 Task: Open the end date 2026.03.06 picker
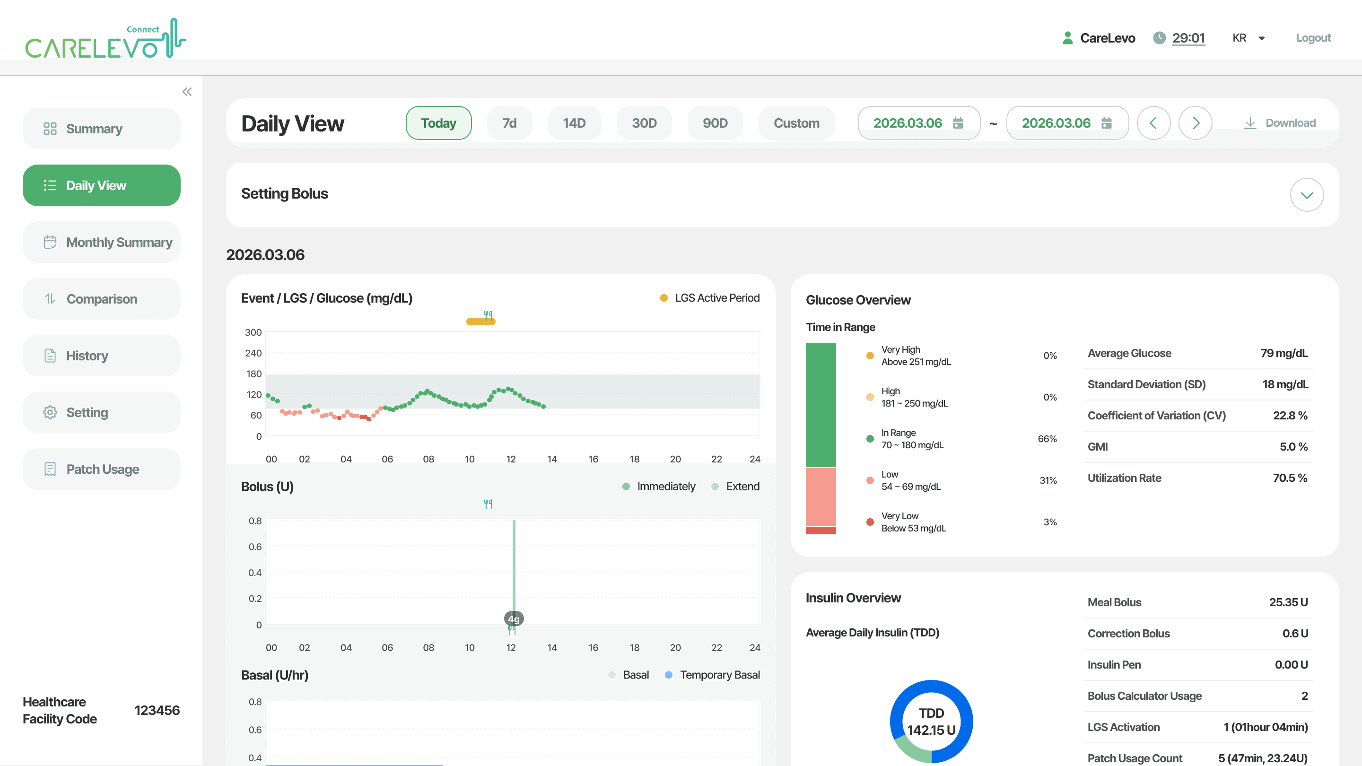(1067, 123)
